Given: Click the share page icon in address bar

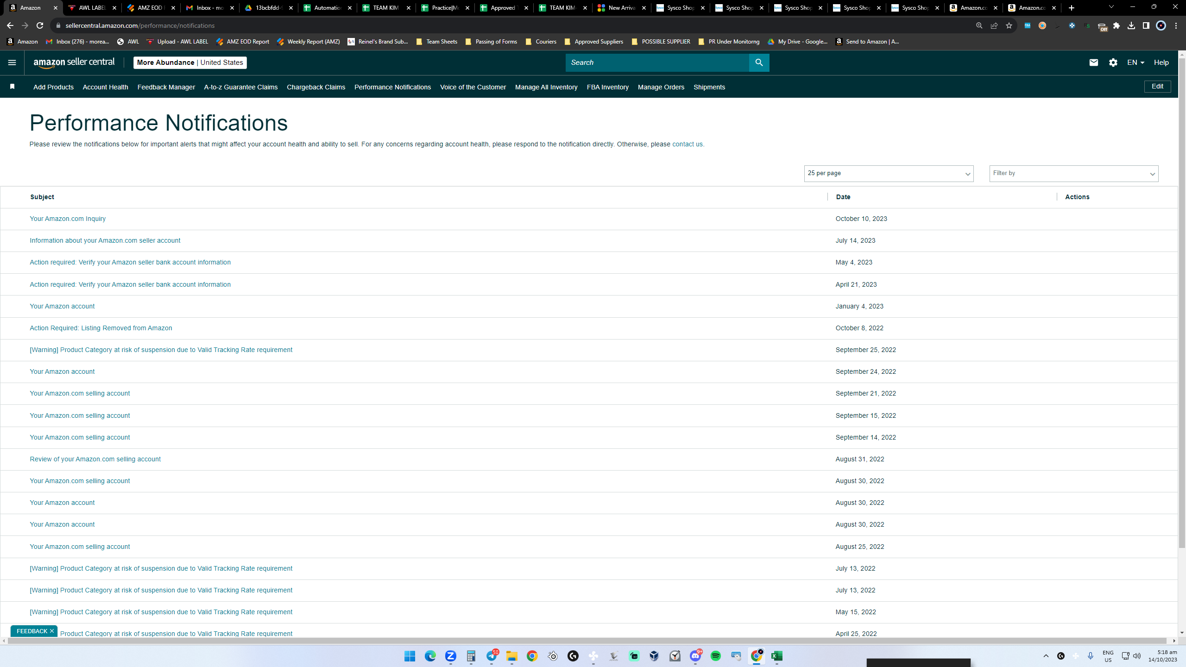Looking at the screenshot, I should click(x=994, y=25).
